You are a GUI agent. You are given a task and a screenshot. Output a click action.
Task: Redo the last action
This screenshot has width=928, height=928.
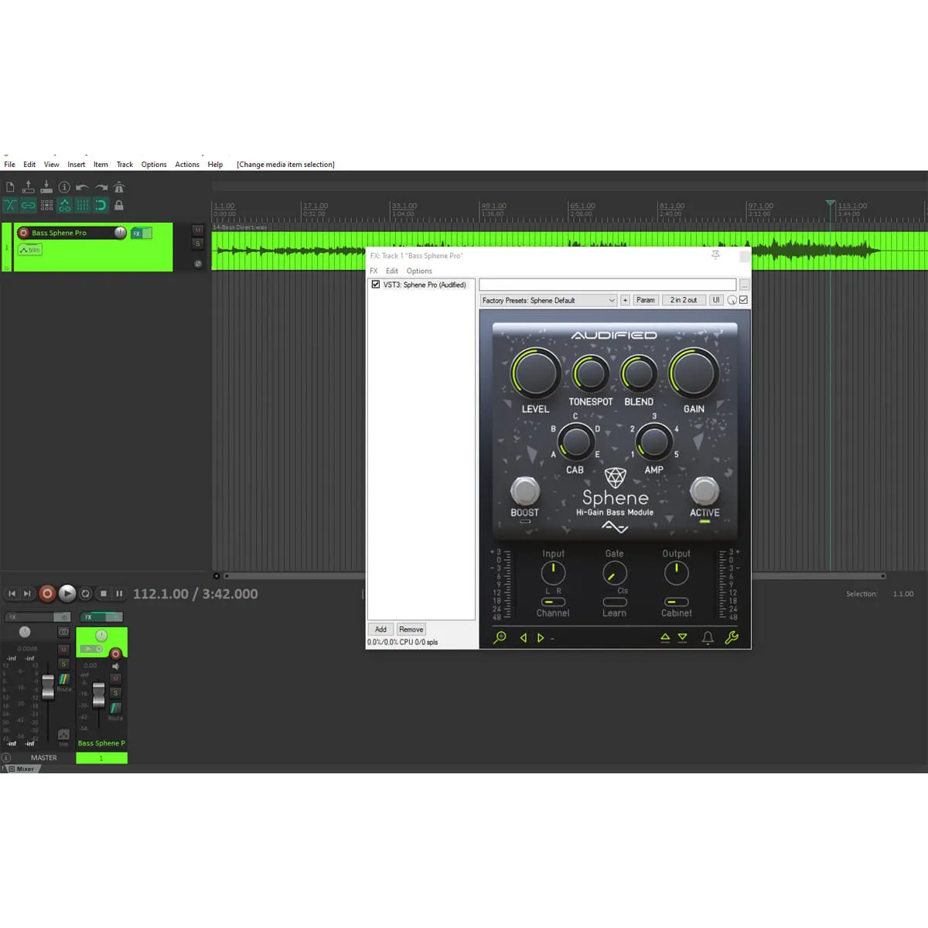pos(101,187)
